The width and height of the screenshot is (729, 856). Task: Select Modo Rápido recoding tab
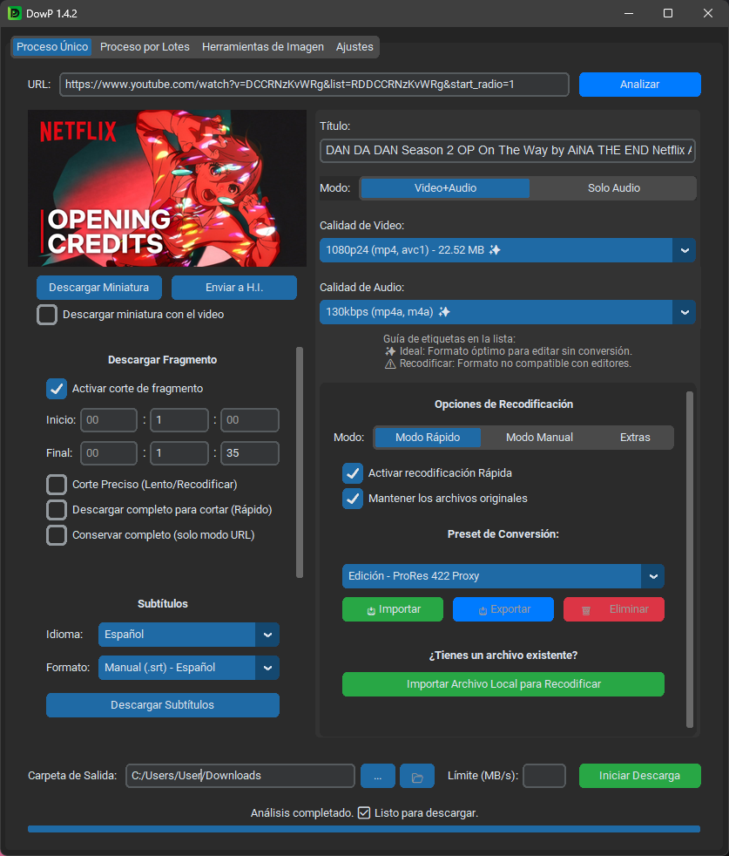tap(428, 438)
